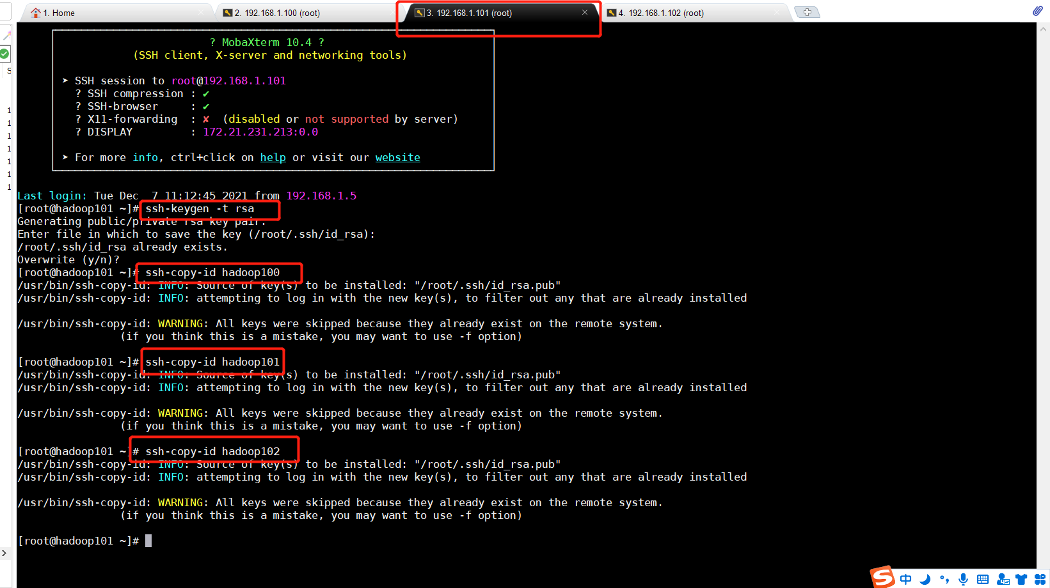
Task: Click the Home tab house icon
Action: click(x=35, y=13)
